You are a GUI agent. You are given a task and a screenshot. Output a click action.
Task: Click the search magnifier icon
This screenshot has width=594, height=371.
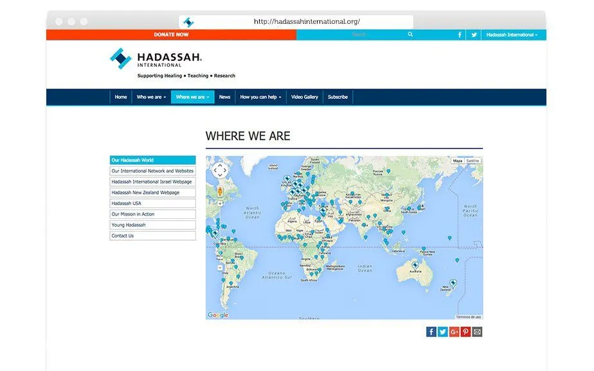pos(410,35)
